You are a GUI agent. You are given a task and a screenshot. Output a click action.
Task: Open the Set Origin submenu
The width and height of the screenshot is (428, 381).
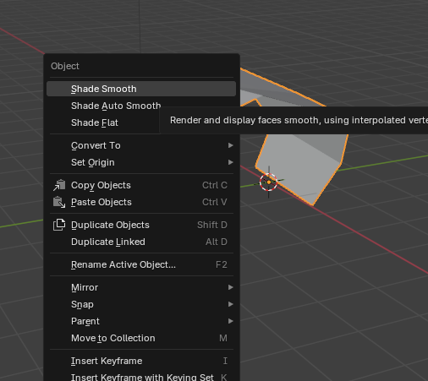click(141, 162)
